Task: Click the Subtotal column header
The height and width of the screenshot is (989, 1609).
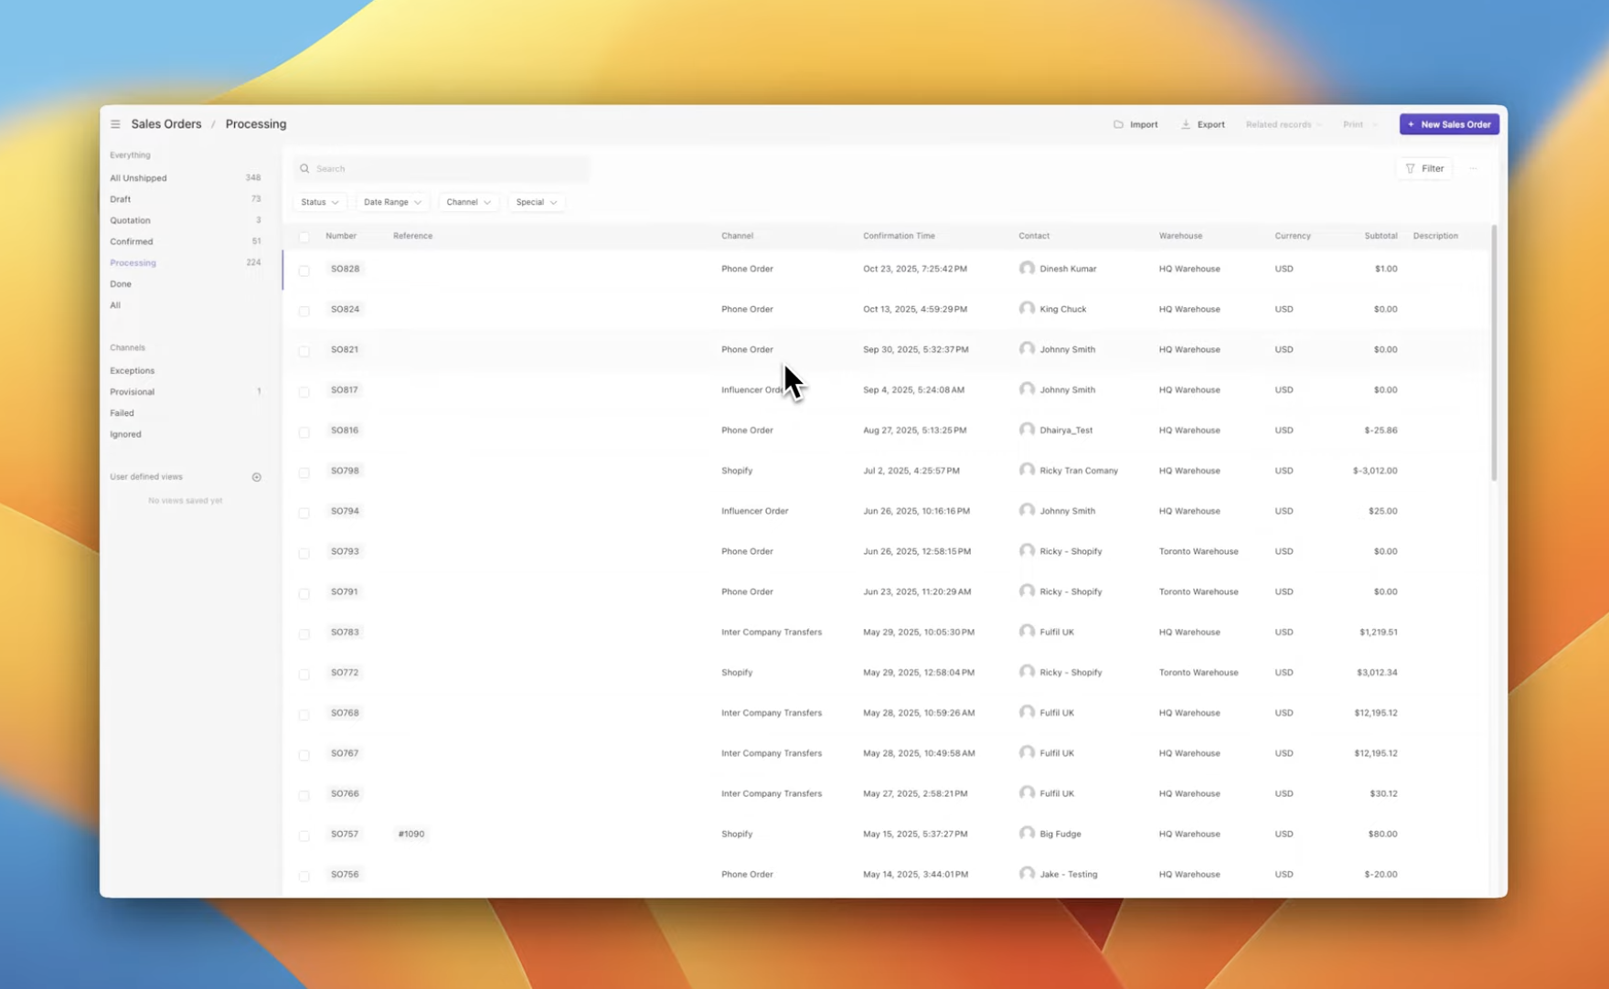Action: (x=1380, y=236)
